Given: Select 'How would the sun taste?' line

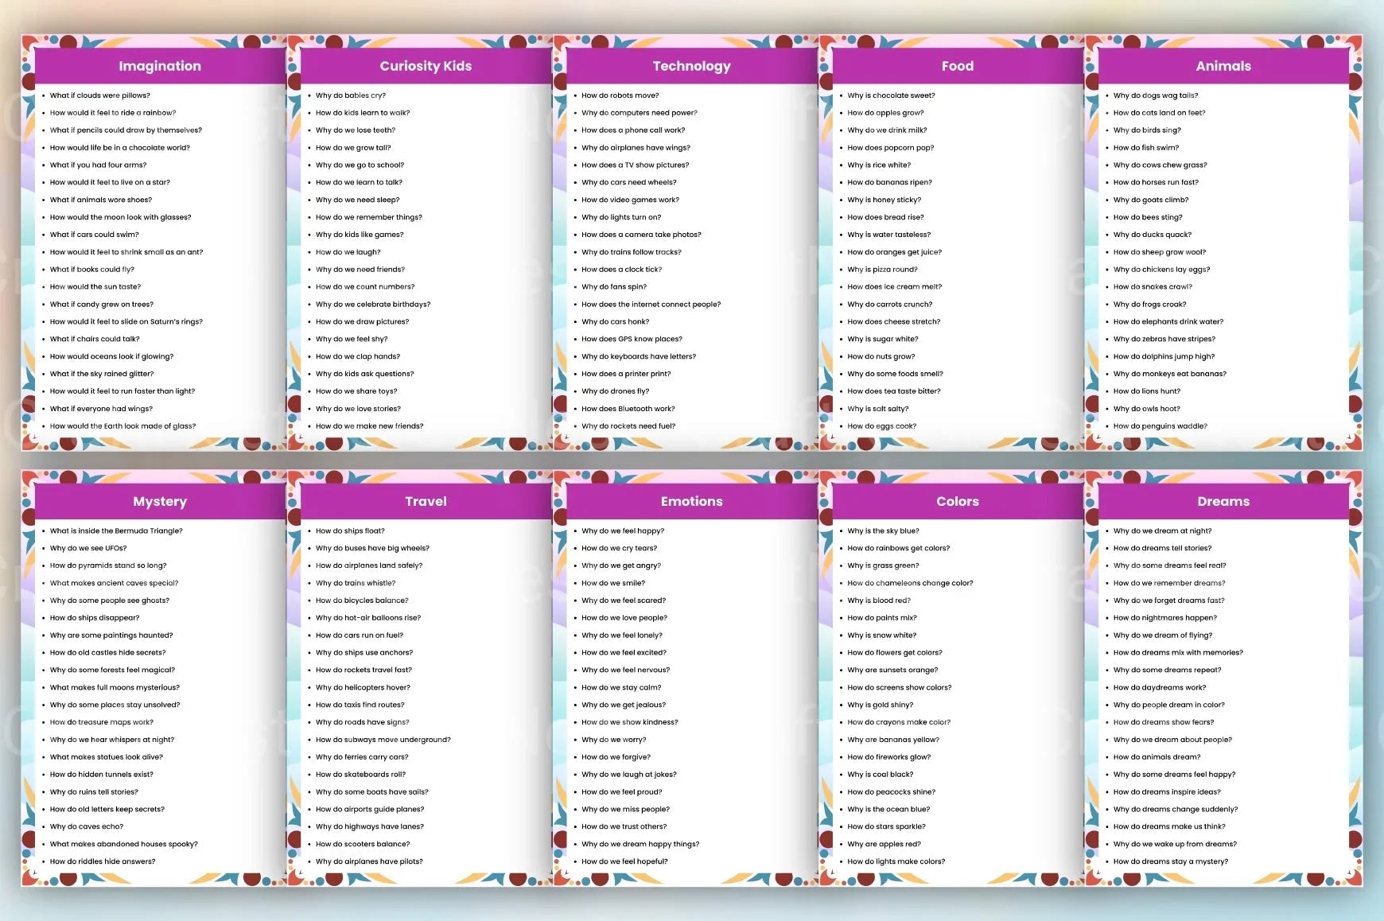Looking at the screenshot, I should tap(95, 287).
